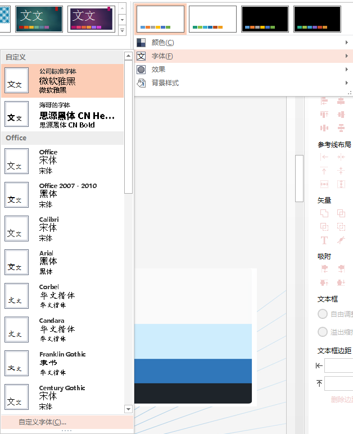Viewport: 353px width, 434px height.
Task: Click the slide pane vertical scrollbar thumb
Action: 299,179
